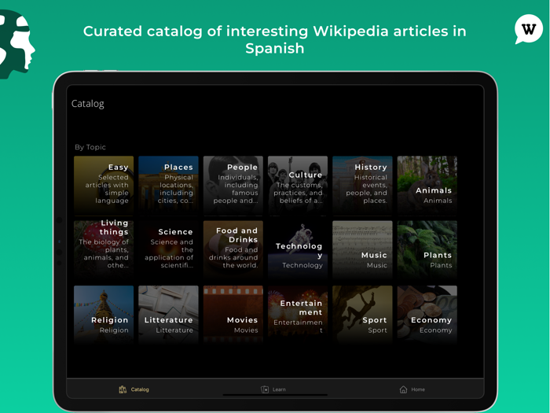
Task: Open the History topic card
Action: click(x=362, y=186)
